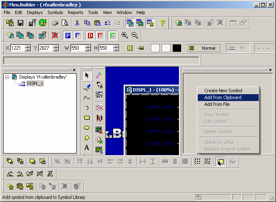
Task: Select the polyline drawing tool
Action: point(87,98)
